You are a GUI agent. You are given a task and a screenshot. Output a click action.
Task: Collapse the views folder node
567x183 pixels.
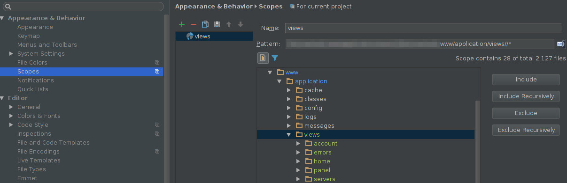pyautogui.click(x=289, y=134)
